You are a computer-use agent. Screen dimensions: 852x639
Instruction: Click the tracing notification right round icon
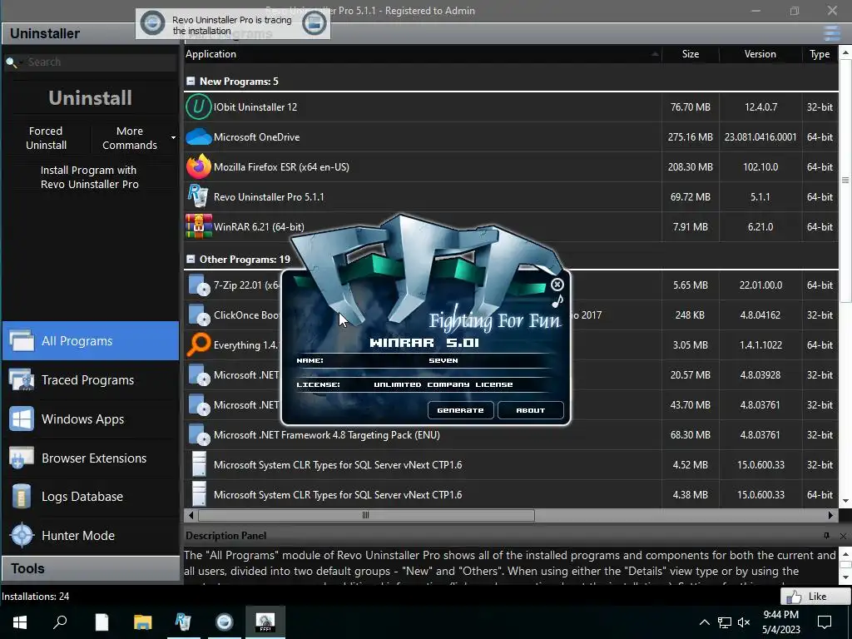point(314,22)
